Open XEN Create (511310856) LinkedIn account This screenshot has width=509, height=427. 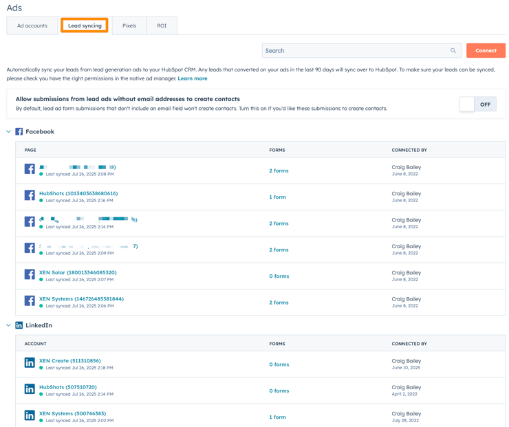[x=70, y=361]
